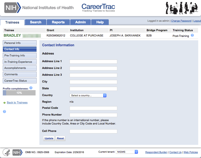Viewport: 201px width, 158px height.
Task: Open Pre-Training Info section
Action: 20,55
